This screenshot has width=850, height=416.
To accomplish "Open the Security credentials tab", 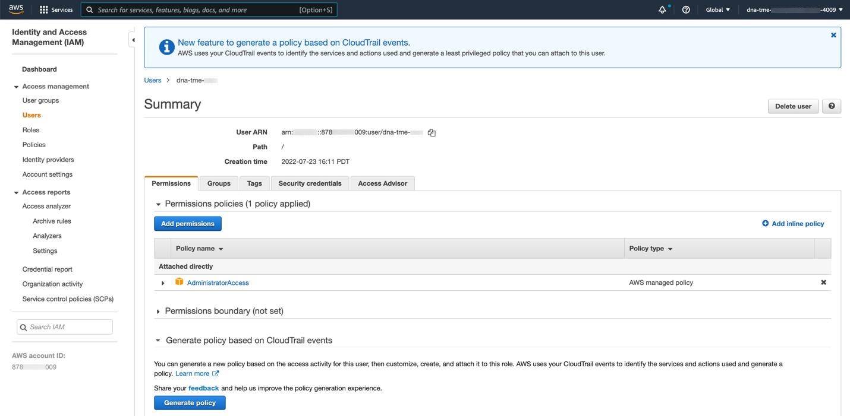I will tap(310, 183).
